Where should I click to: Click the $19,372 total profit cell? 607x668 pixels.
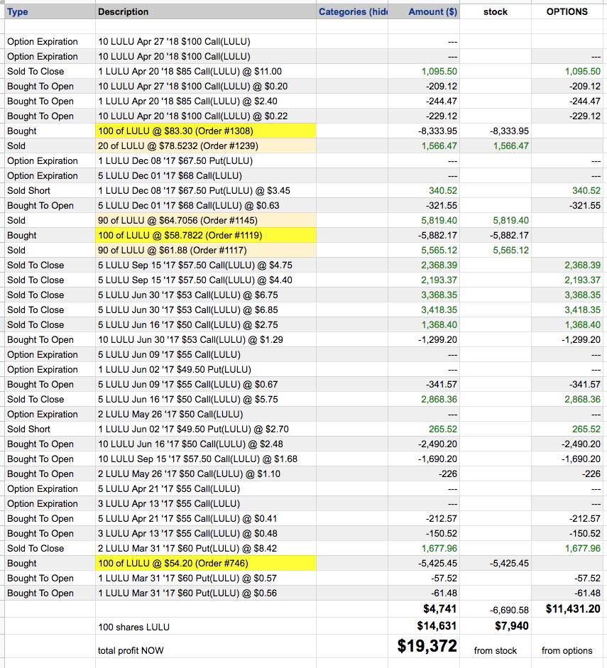[427, 645]
